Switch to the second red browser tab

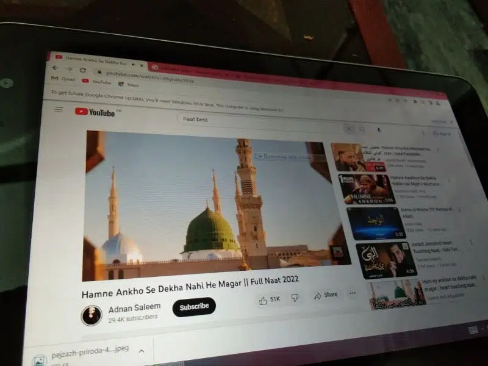[x=190, y=71]
